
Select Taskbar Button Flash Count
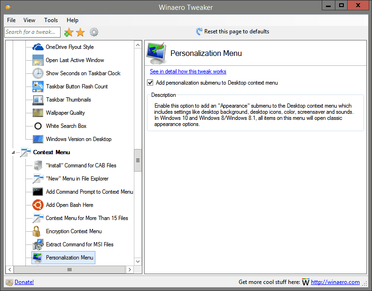(x=77, y=87)
